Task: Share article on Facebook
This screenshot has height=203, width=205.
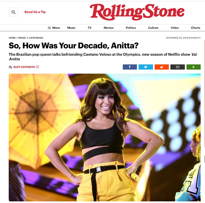Action: (x=130, y=67)
